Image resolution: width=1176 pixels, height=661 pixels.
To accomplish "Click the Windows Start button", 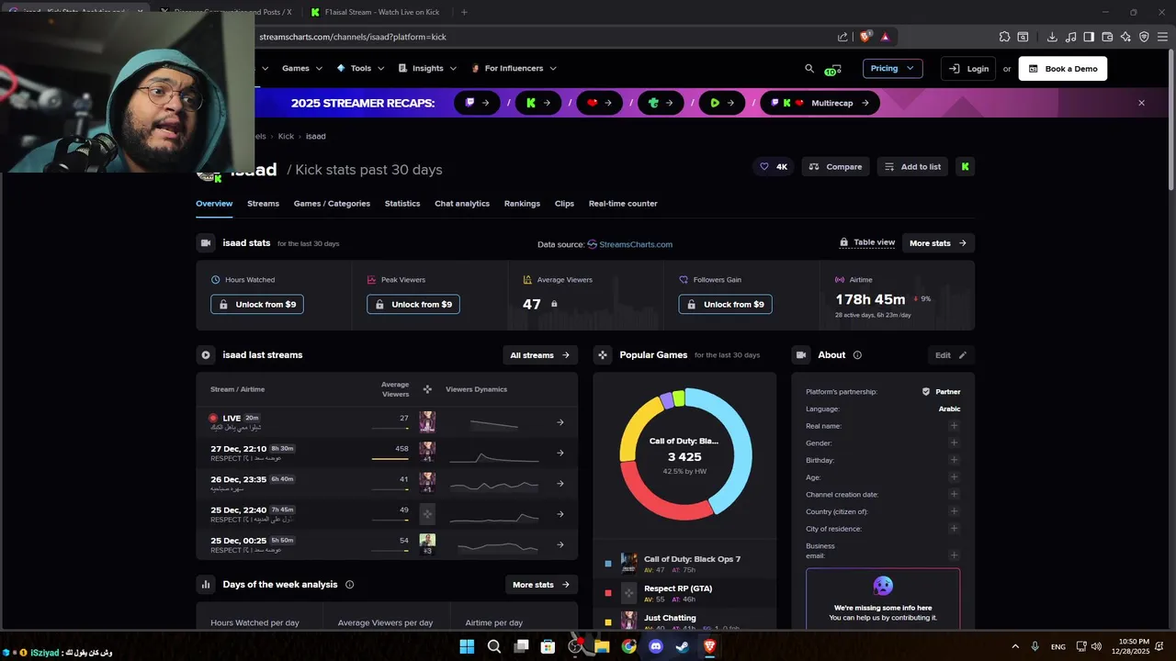I will (x=467, y=646).
